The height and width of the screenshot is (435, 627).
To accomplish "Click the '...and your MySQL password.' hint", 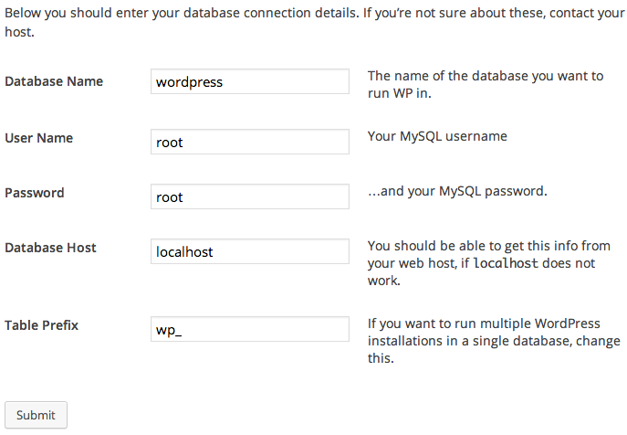I will [456, 191].
